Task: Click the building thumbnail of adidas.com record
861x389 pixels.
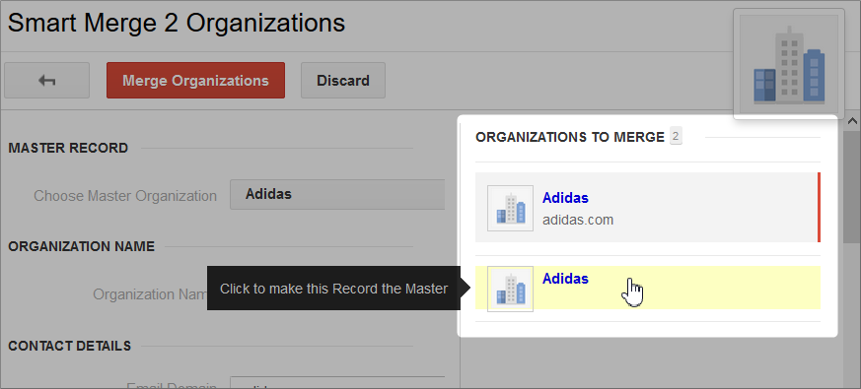Action: pyautogui.click(x=510, y=208)
